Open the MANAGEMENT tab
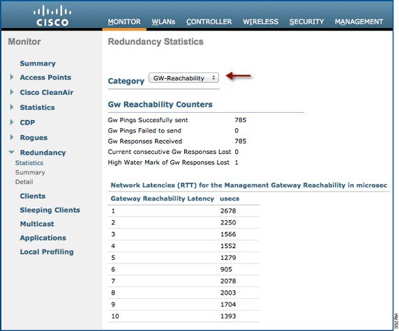 [359, 22]
